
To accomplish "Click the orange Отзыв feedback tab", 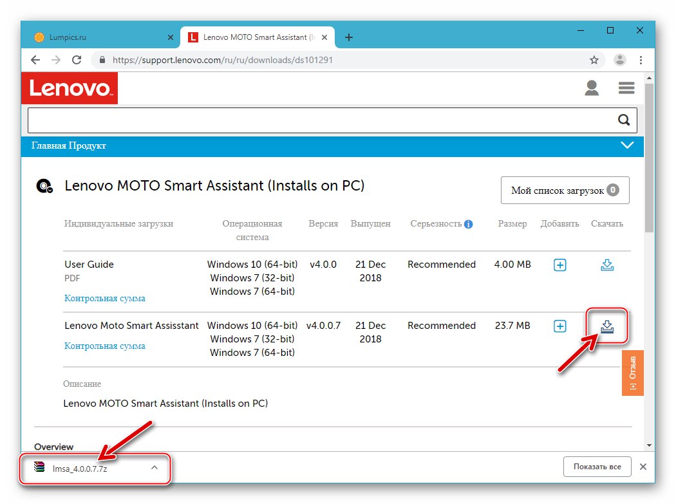I will [x=633, y=373].
